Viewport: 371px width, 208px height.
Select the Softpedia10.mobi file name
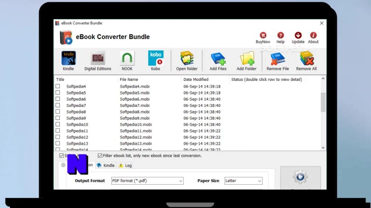tap(136, 125)
